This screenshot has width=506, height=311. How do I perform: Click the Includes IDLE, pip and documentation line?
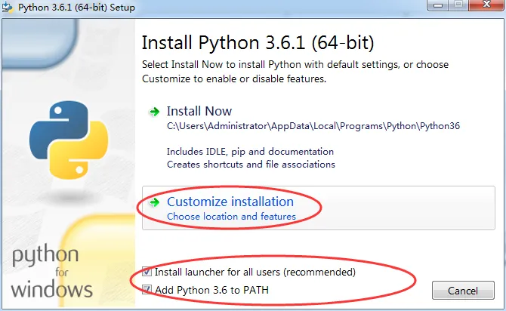pos(250,152)
